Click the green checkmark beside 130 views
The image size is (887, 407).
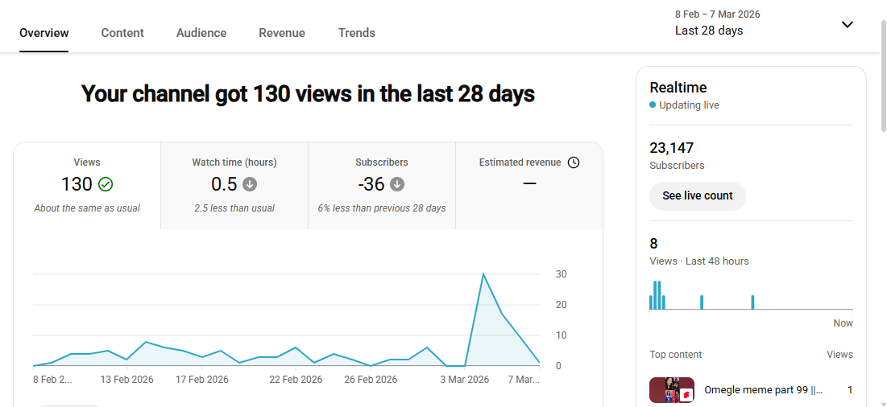tap(106, 184)
